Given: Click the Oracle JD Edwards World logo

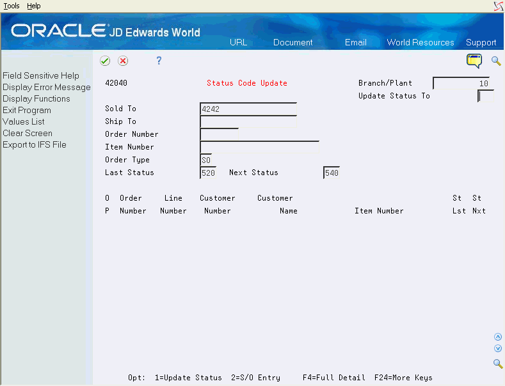Looking at the screenshot, I should pos(106,31).
